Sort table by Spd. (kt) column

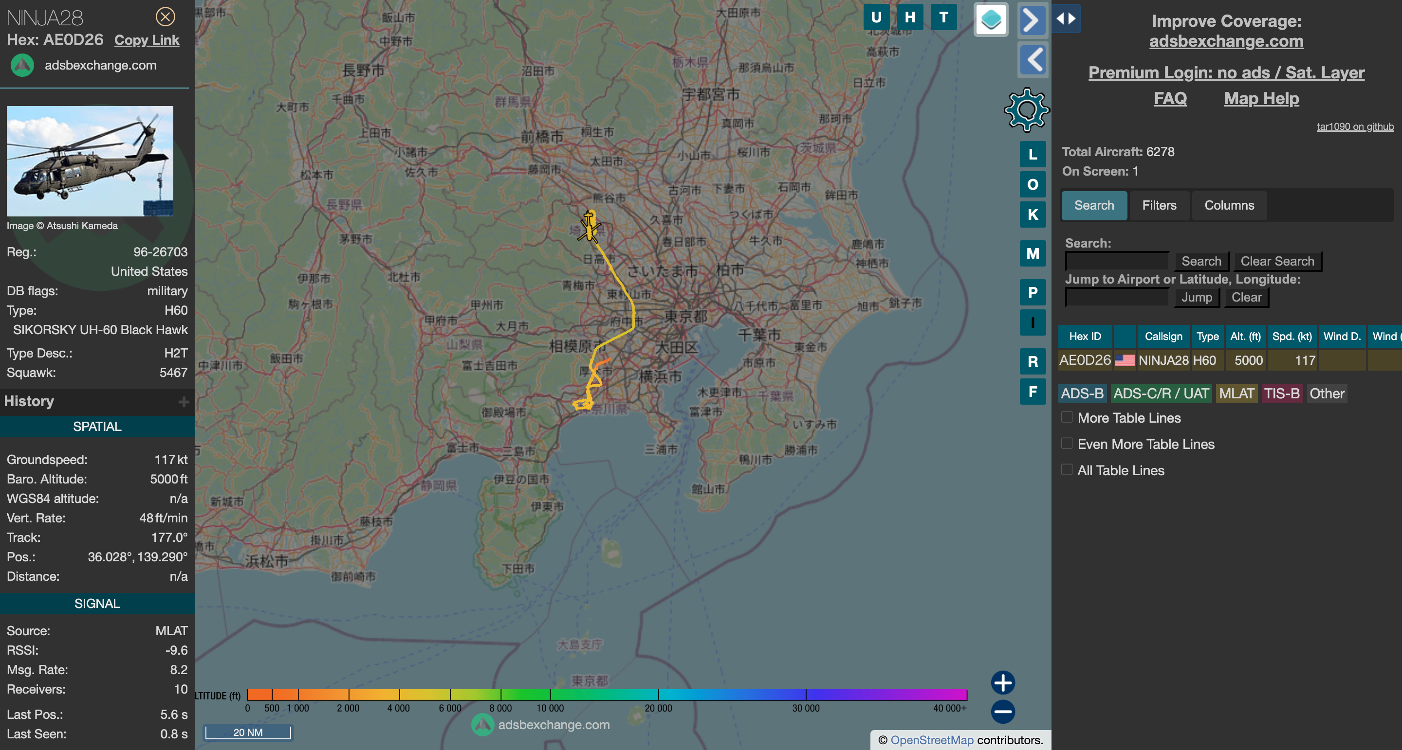(1291, 336)
